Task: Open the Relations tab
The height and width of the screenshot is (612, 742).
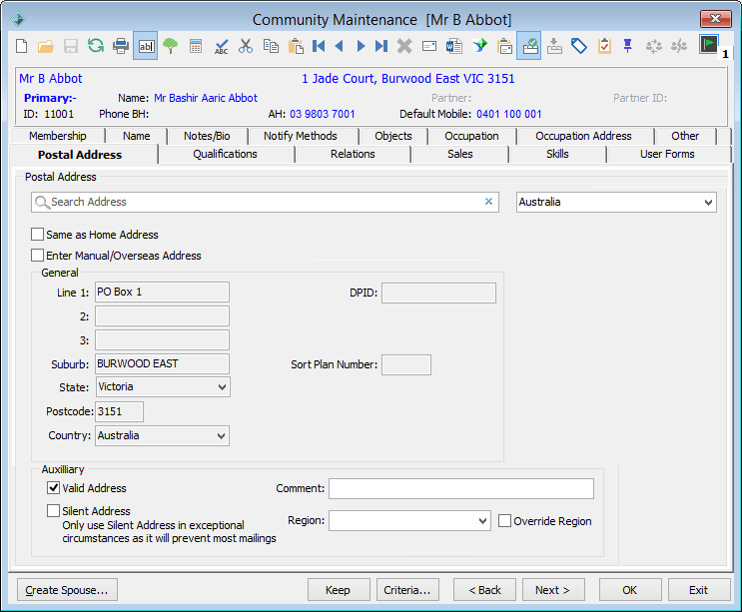Action: (x=353, y=154)
